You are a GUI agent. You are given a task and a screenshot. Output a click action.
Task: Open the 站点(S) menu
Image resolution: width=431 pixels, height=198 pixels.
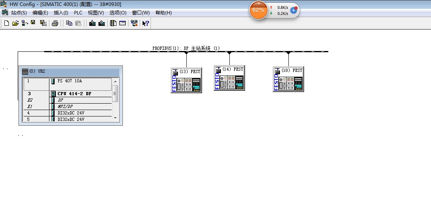click(x=19, y=12)
